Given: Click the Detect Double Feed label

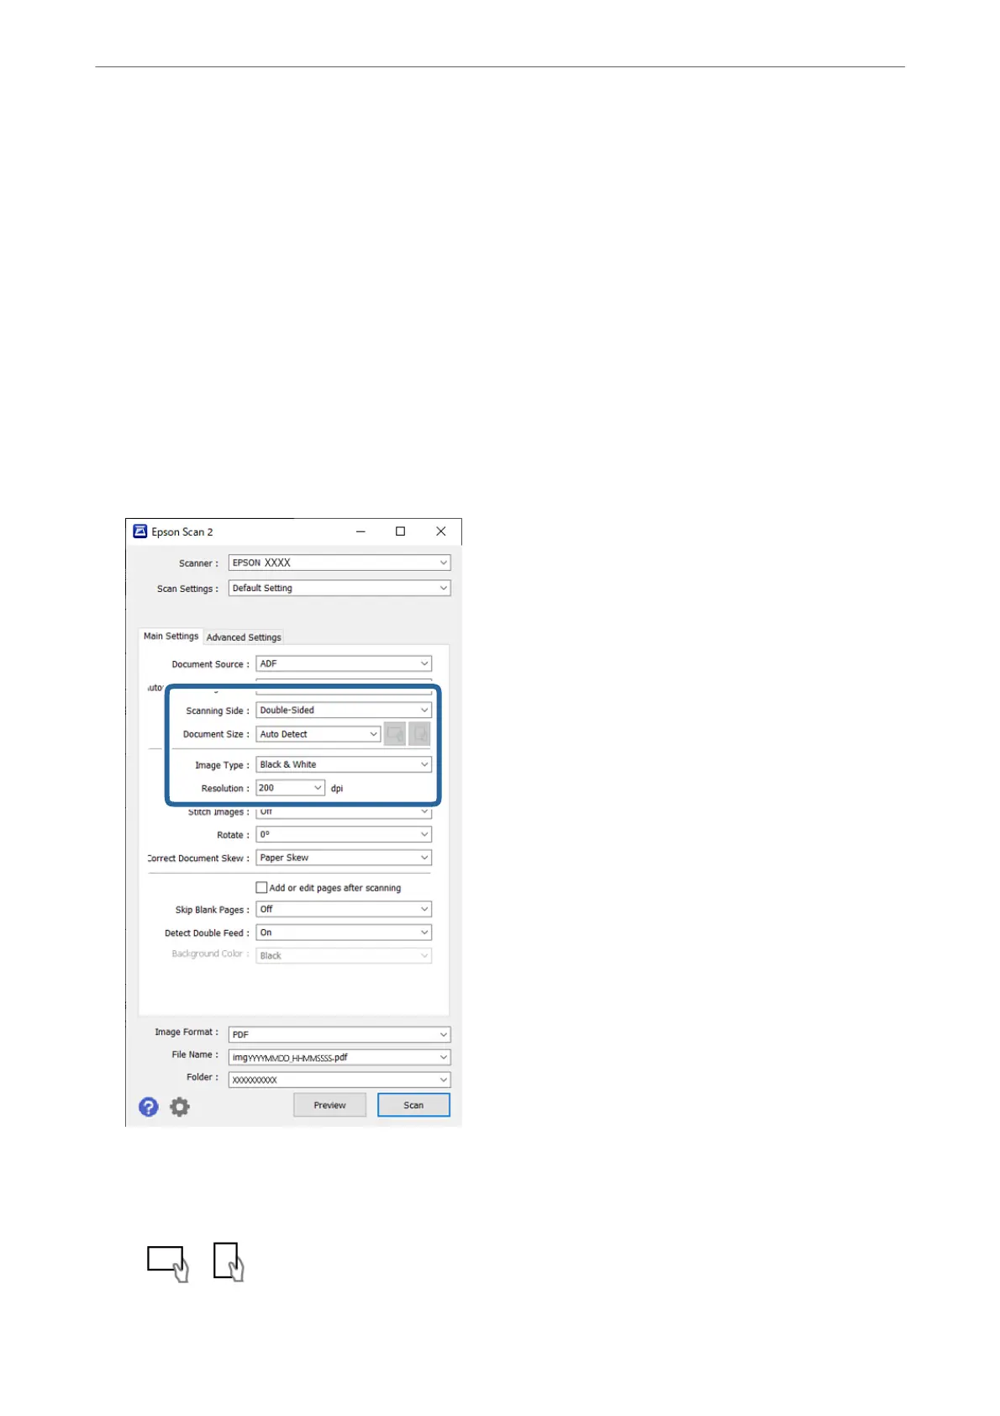Looking at the screenshot, I should [x=207, y=933].
